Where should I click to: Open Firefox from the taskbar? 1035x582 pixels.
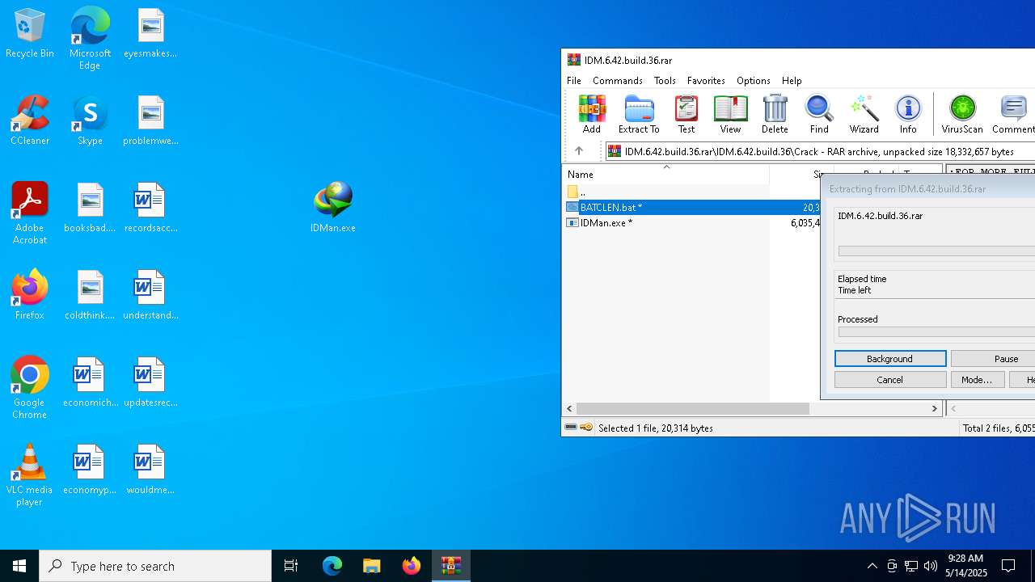point(412,566)
